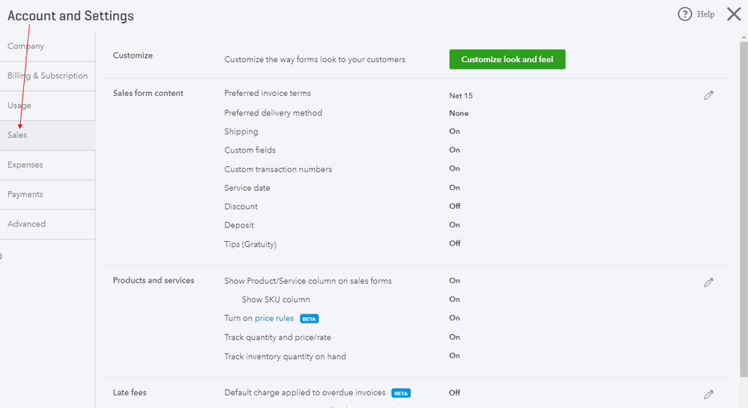Screen dimensions: 748x408
Task: Close Account and Settings with X
Action: (734, 14)
